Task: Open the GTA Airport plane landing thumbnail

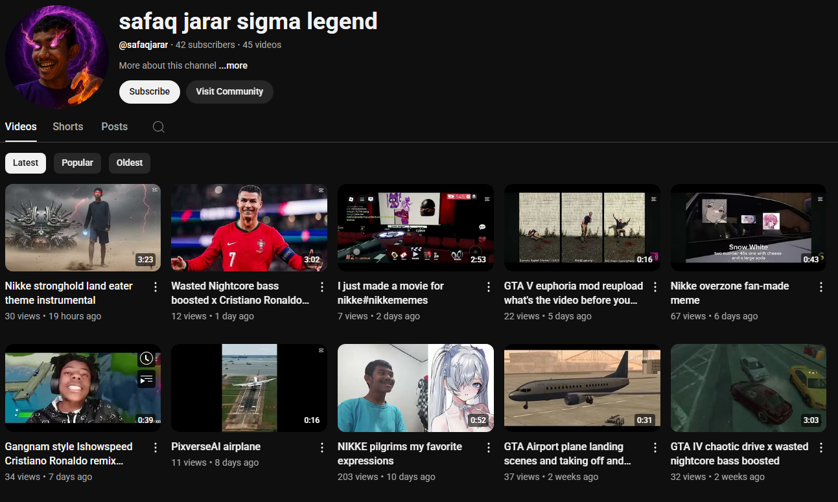Action: coord(582,388)
